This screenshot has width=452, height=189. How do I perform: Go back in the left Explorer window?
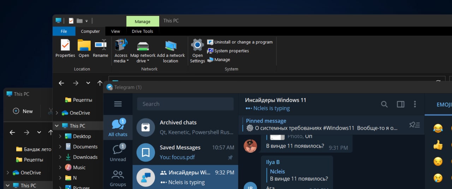pyautogui.click(x=12, y=132)
